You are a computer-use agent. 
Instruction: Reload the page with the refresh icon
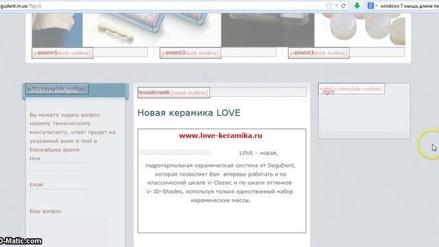(344, 5)
